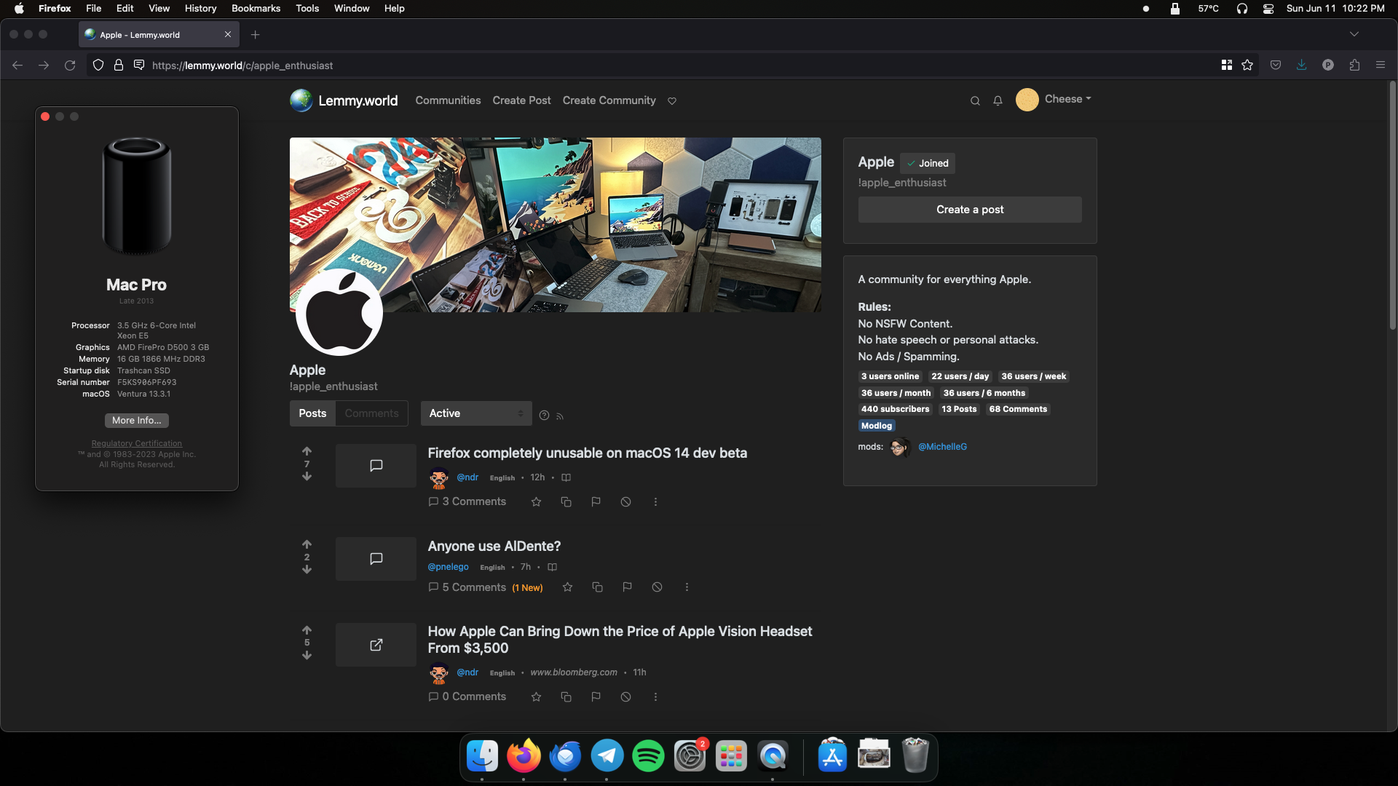Image resolution: width=1398 pixels, height=786 pixels.
Task: Report the AlDente post with flag icon
Action: click(x=627, y=587)
